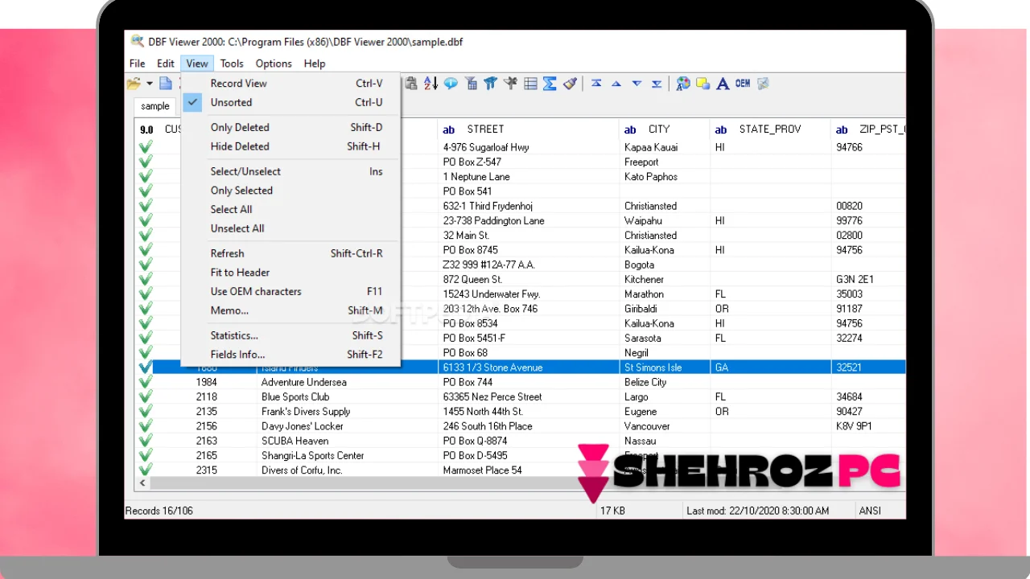Open the Help menu
This screenshot has width=1030, height=579.
pyautogui.click(x=315, y=64)
